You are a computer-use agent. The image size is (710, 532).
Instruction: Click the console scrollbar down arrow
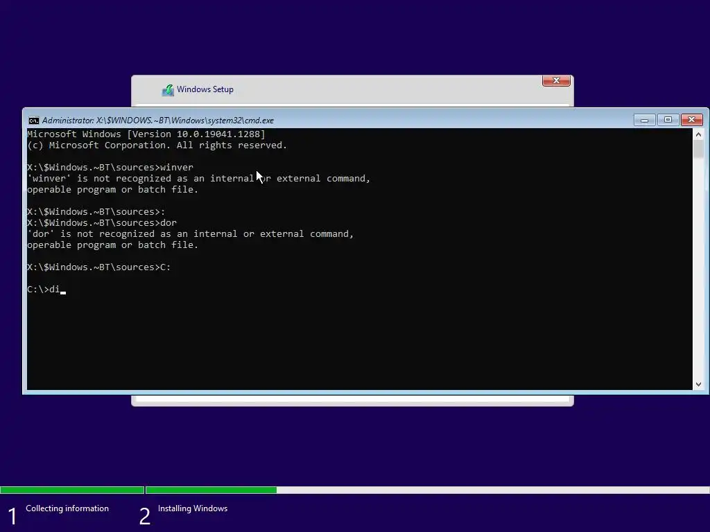click(x=698, y=384)
